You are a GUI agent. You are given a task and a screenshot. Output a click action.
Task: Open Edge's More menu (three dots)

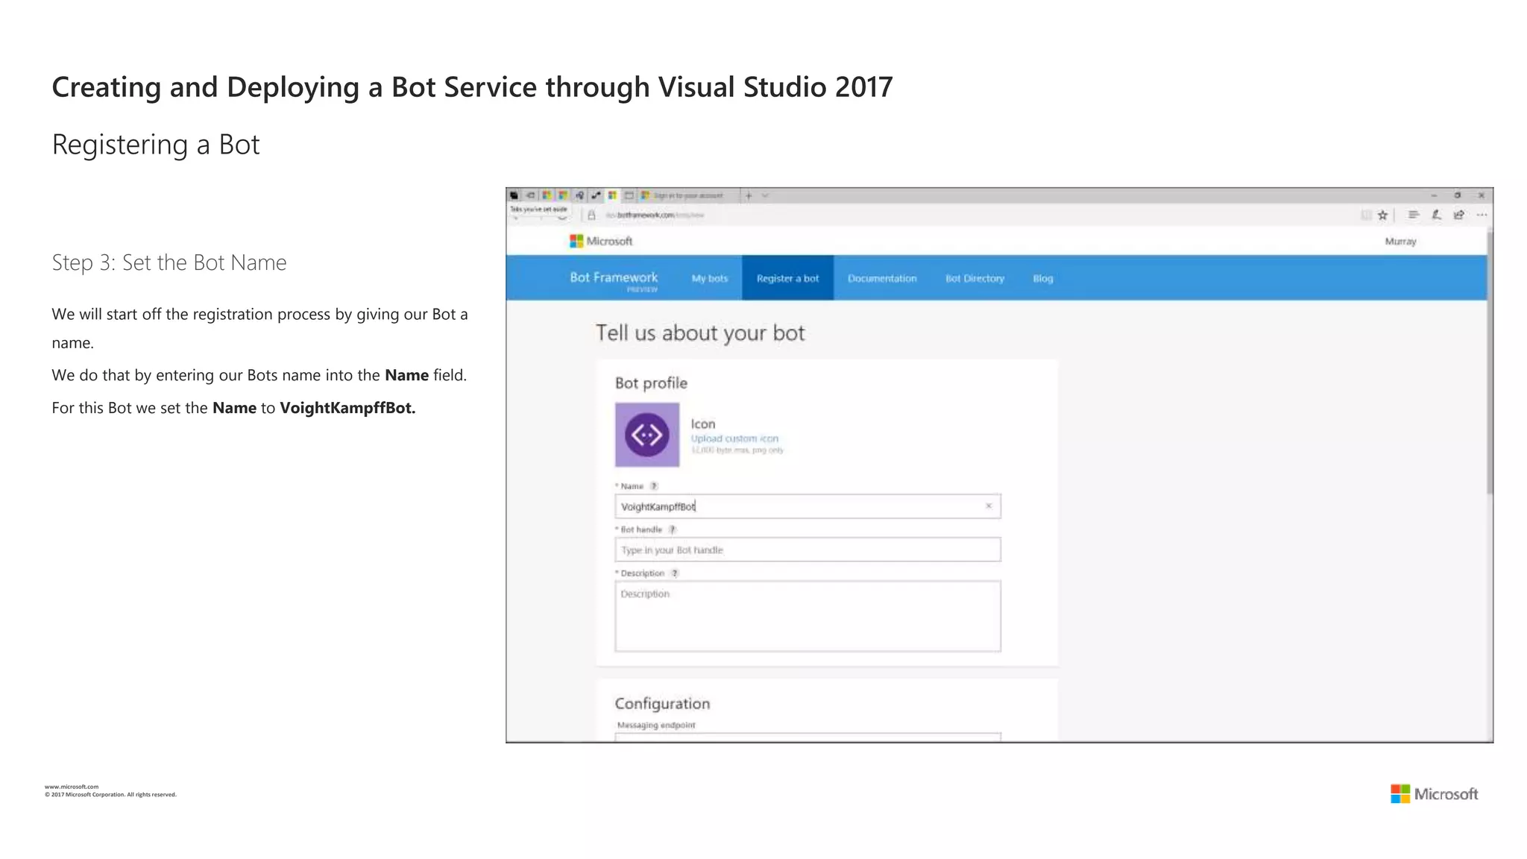click(1482, 215)
